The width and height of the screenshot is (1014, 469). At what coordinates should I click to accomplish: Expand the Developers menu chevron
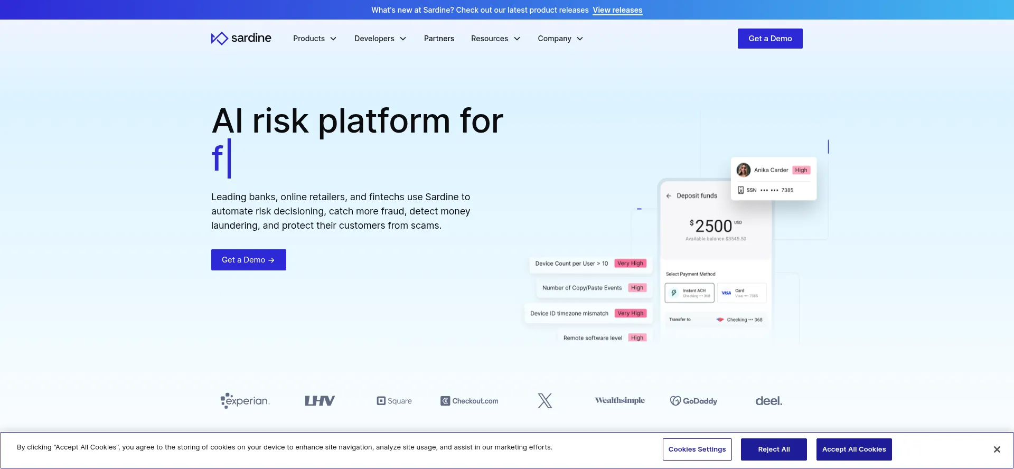point(403,39)
